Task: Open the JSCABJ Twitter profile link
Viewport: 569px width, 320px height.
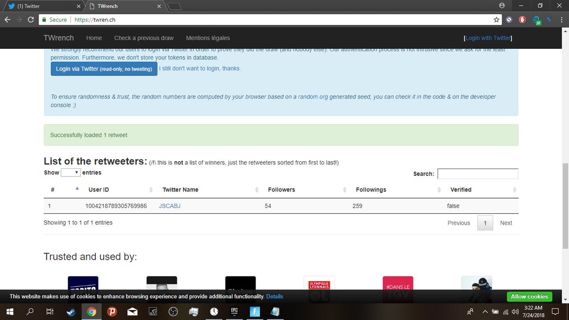Action: point(170,206)
